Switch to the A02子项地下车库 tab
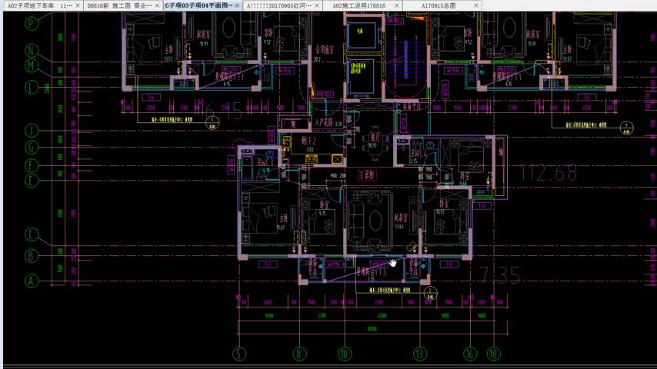This screenshot has height=369, width=657. pyautogui.click(x=37, y=5)
